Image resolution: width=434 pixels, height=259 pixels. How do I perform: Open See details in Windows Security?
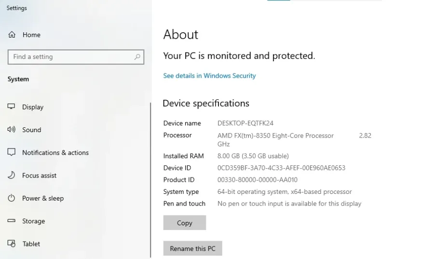[209, 76]
